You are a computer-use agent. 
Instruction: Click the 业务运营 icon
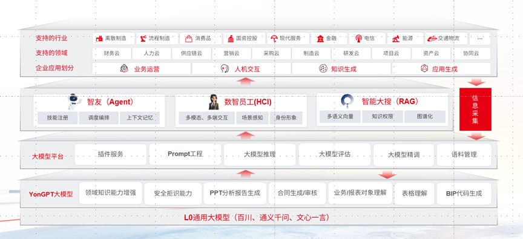pyautogui.click(x=124, y=68)
